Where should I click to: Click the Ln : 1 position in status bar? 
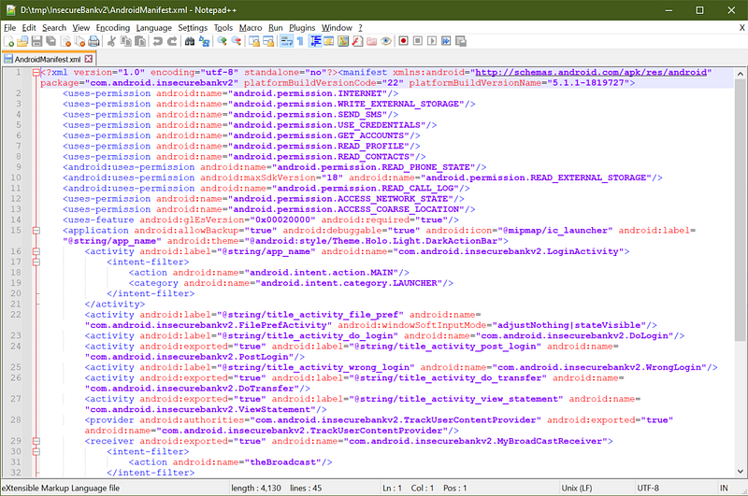click(392, 488)
